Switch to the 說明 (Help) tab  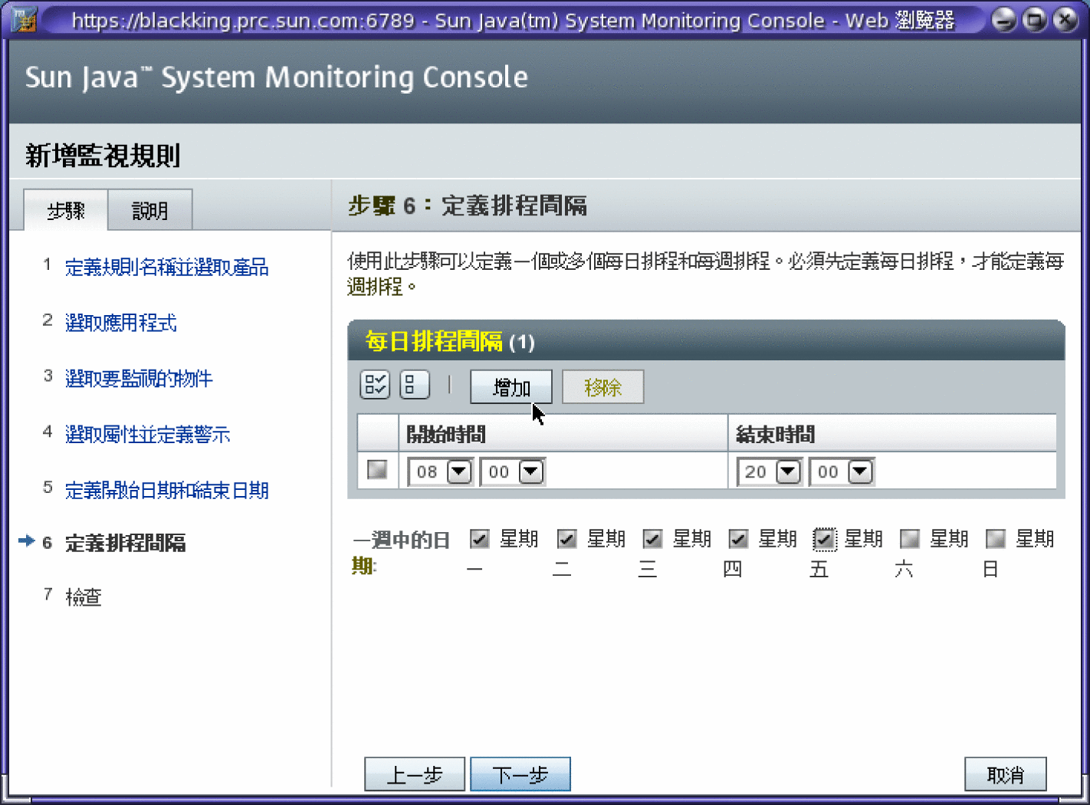[x=149, y=210]
